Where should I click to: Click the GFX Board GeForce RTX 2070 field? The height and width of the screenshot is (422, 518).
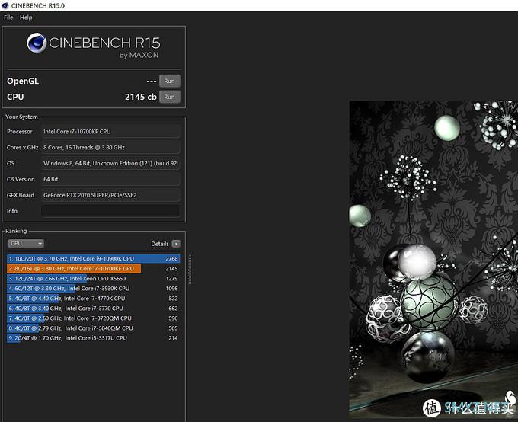[110, 195]
